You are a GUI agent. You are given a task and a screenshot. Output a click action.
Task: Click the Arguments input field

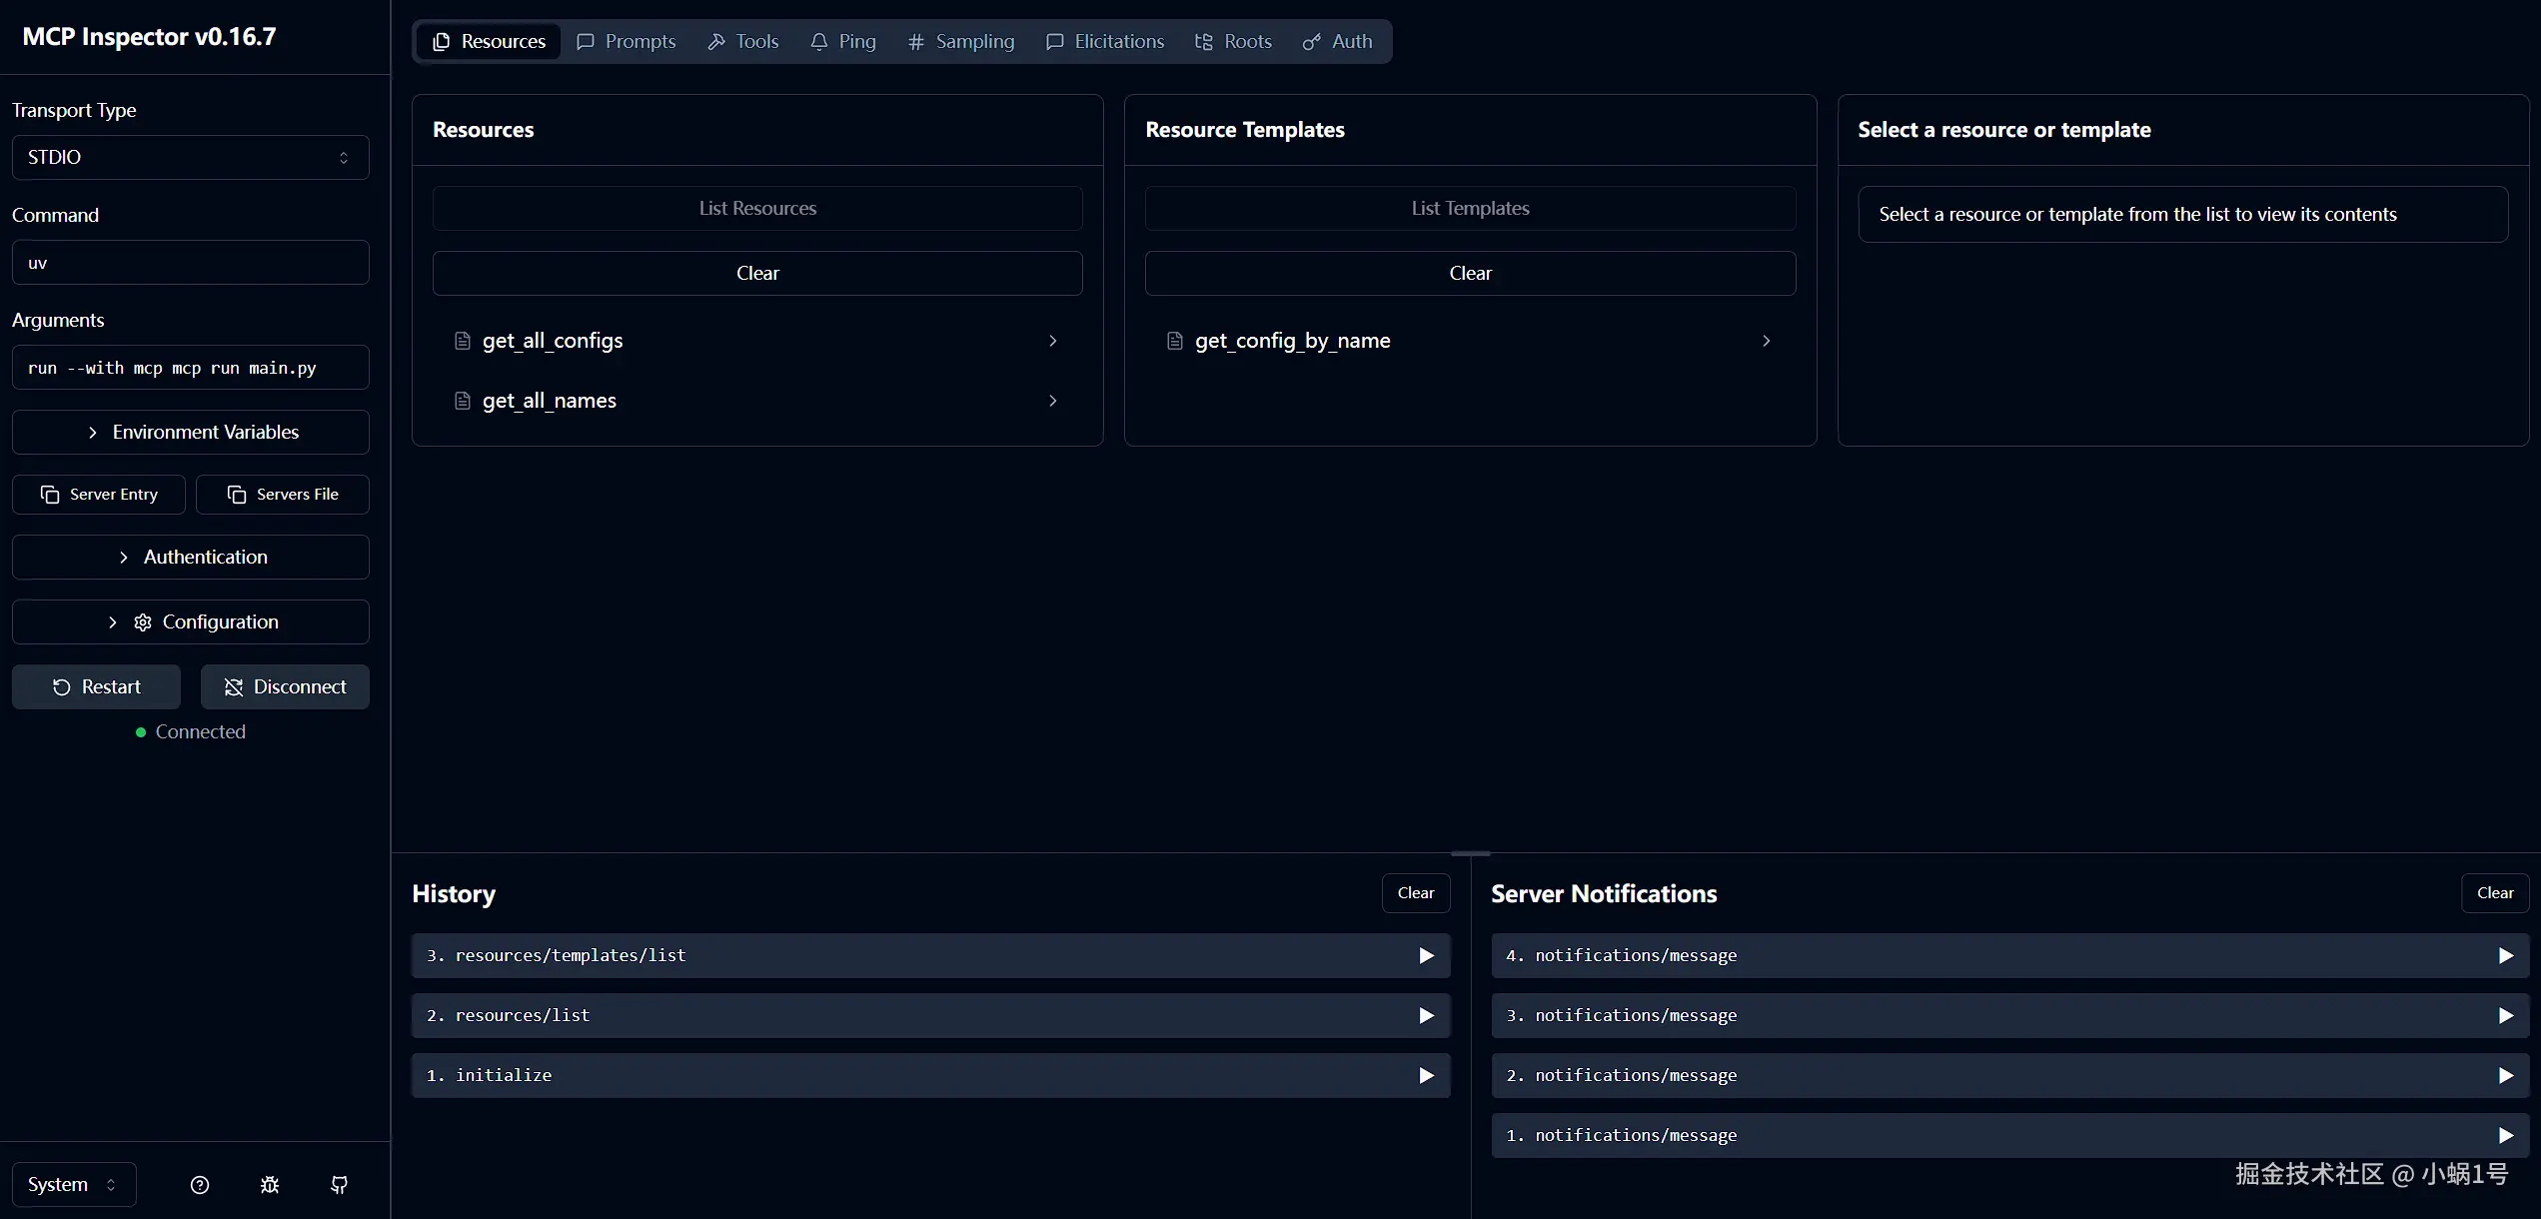pyautogui.click(x=190, y=368)
